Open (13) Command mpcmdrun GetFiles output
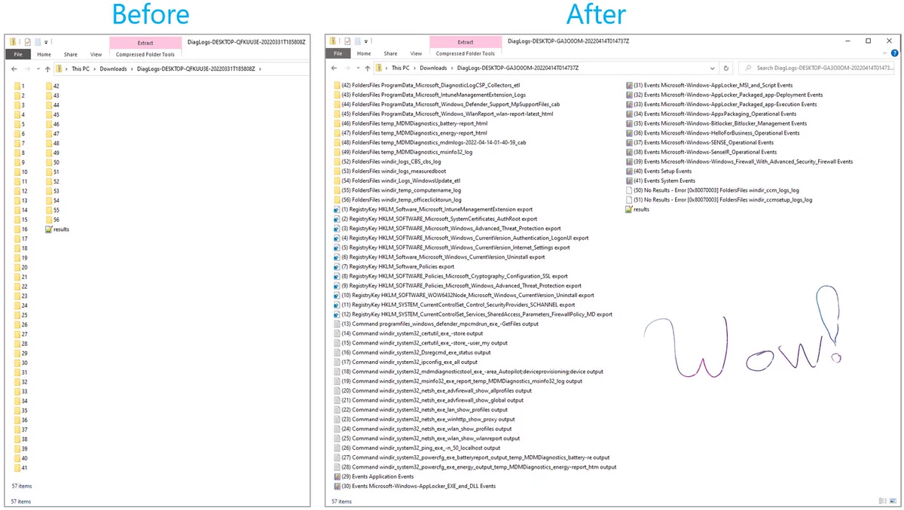This screenshot has width=904, height=510. (x=435, y=324)
